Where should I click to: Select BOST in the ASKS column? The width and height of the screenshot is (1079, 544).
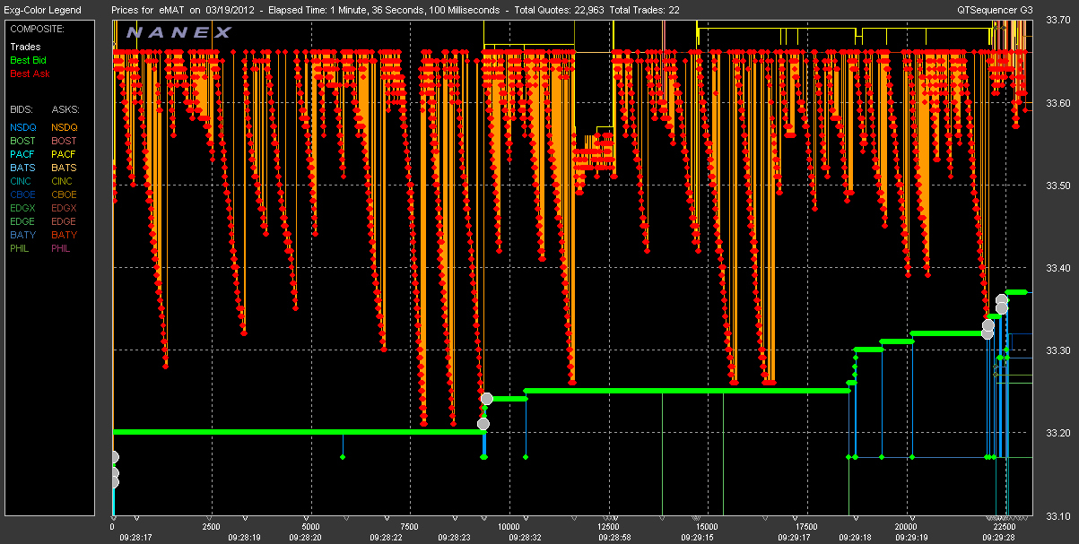coord(65,141)
